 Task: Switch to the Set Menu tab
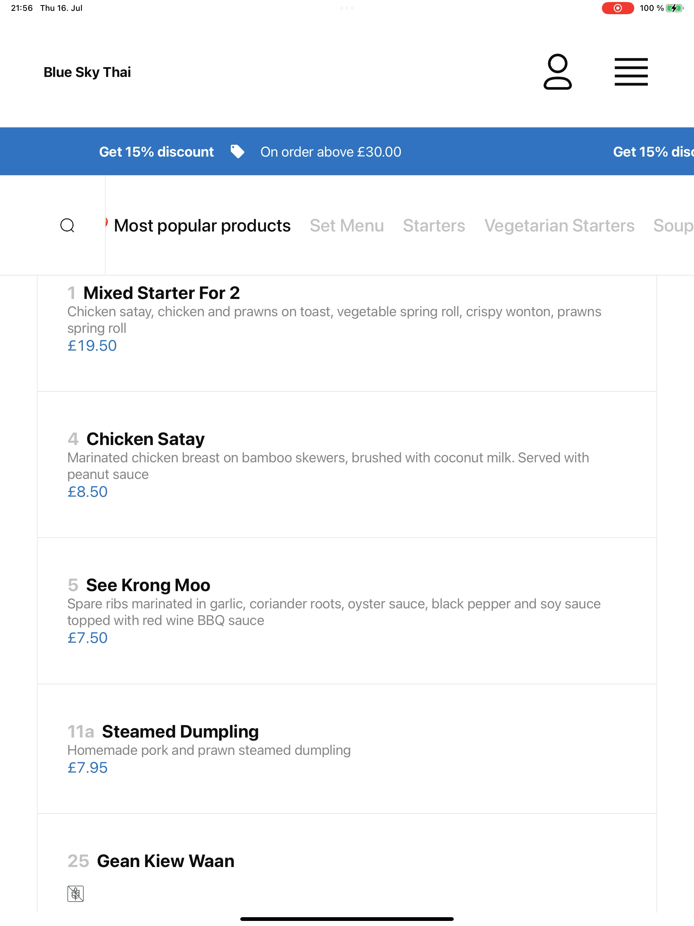pos(347,226)
